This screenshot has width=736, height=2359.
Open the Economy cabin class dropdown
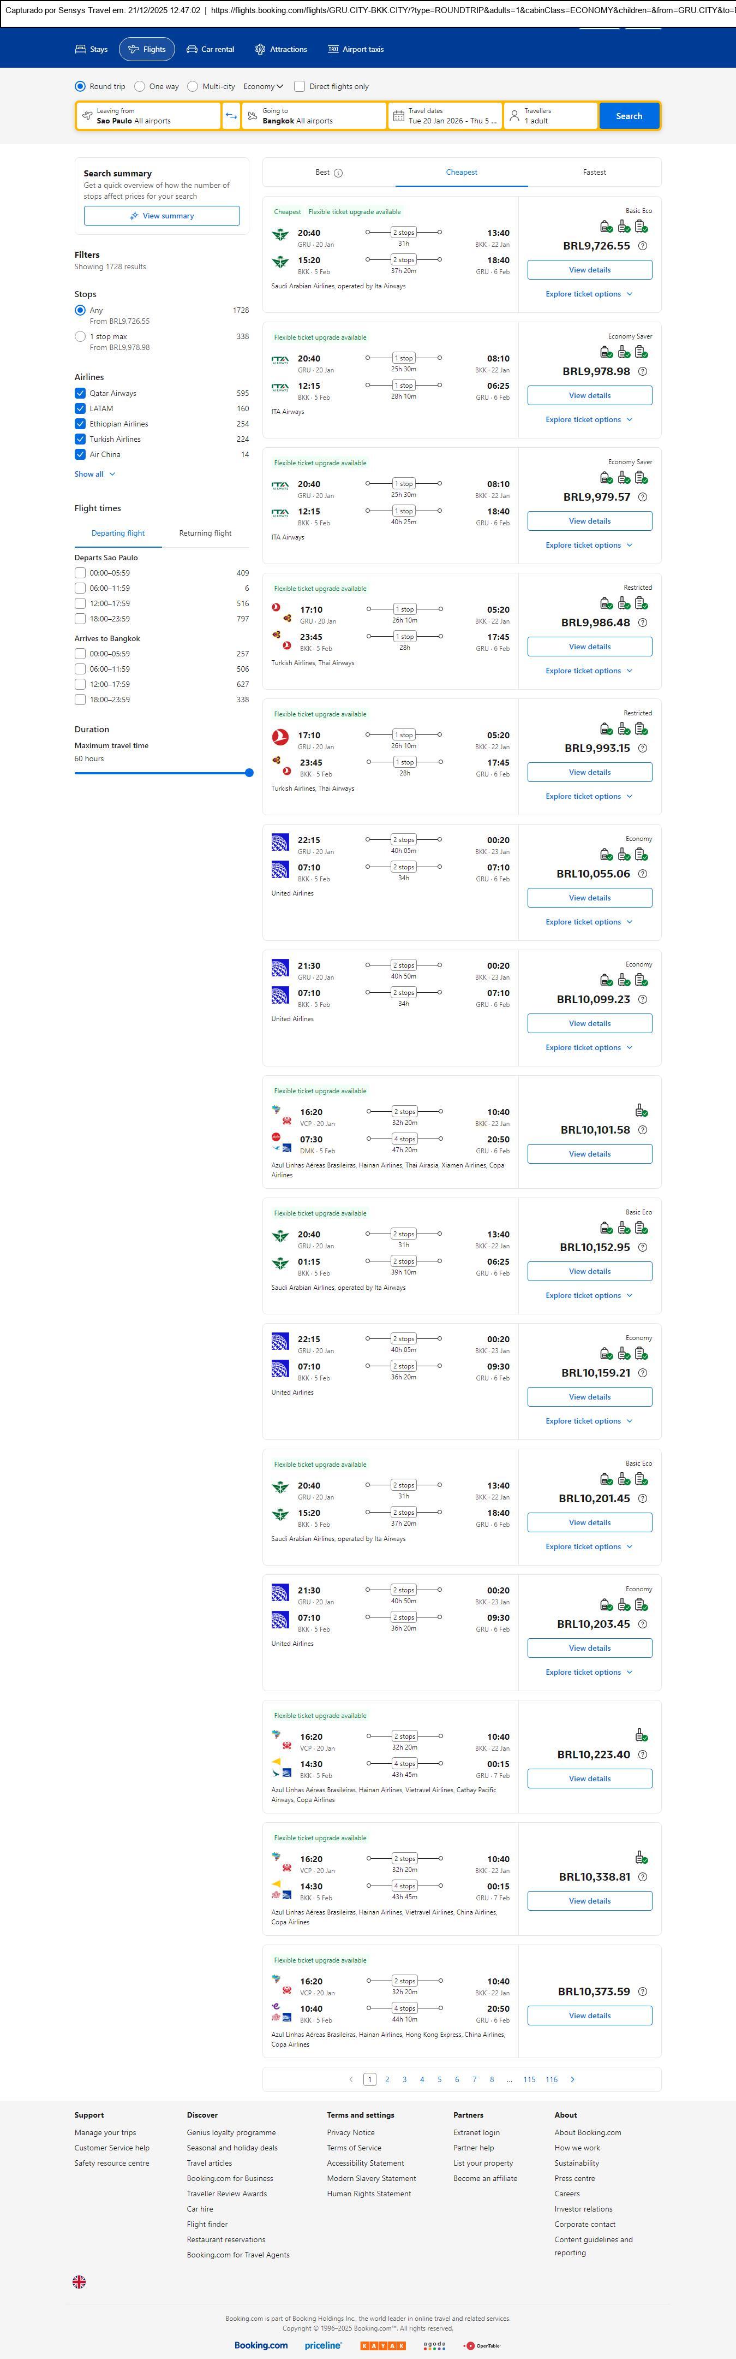pyautogui.click(x=263, y=87)
